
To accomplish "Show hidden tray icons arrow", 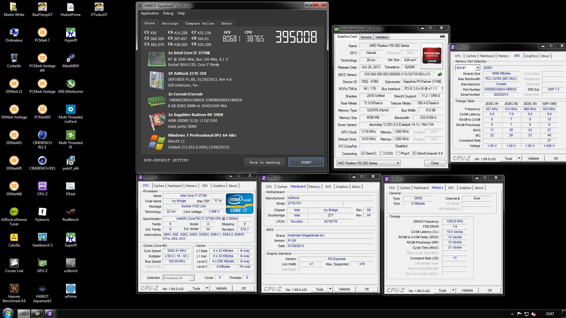I will point(512,314).
